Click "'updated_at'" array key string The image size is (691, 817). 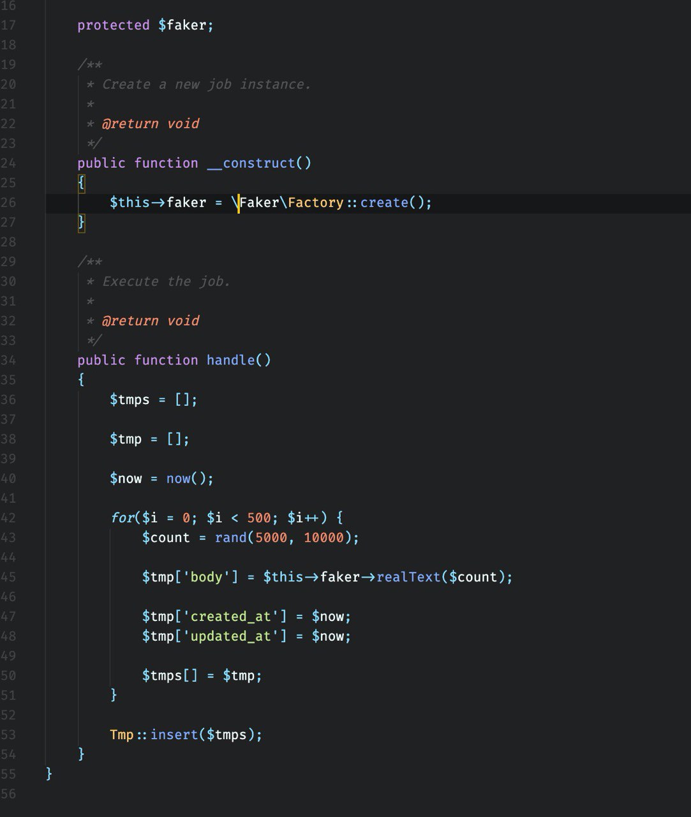pyautogui.click(x=231, y=636)
